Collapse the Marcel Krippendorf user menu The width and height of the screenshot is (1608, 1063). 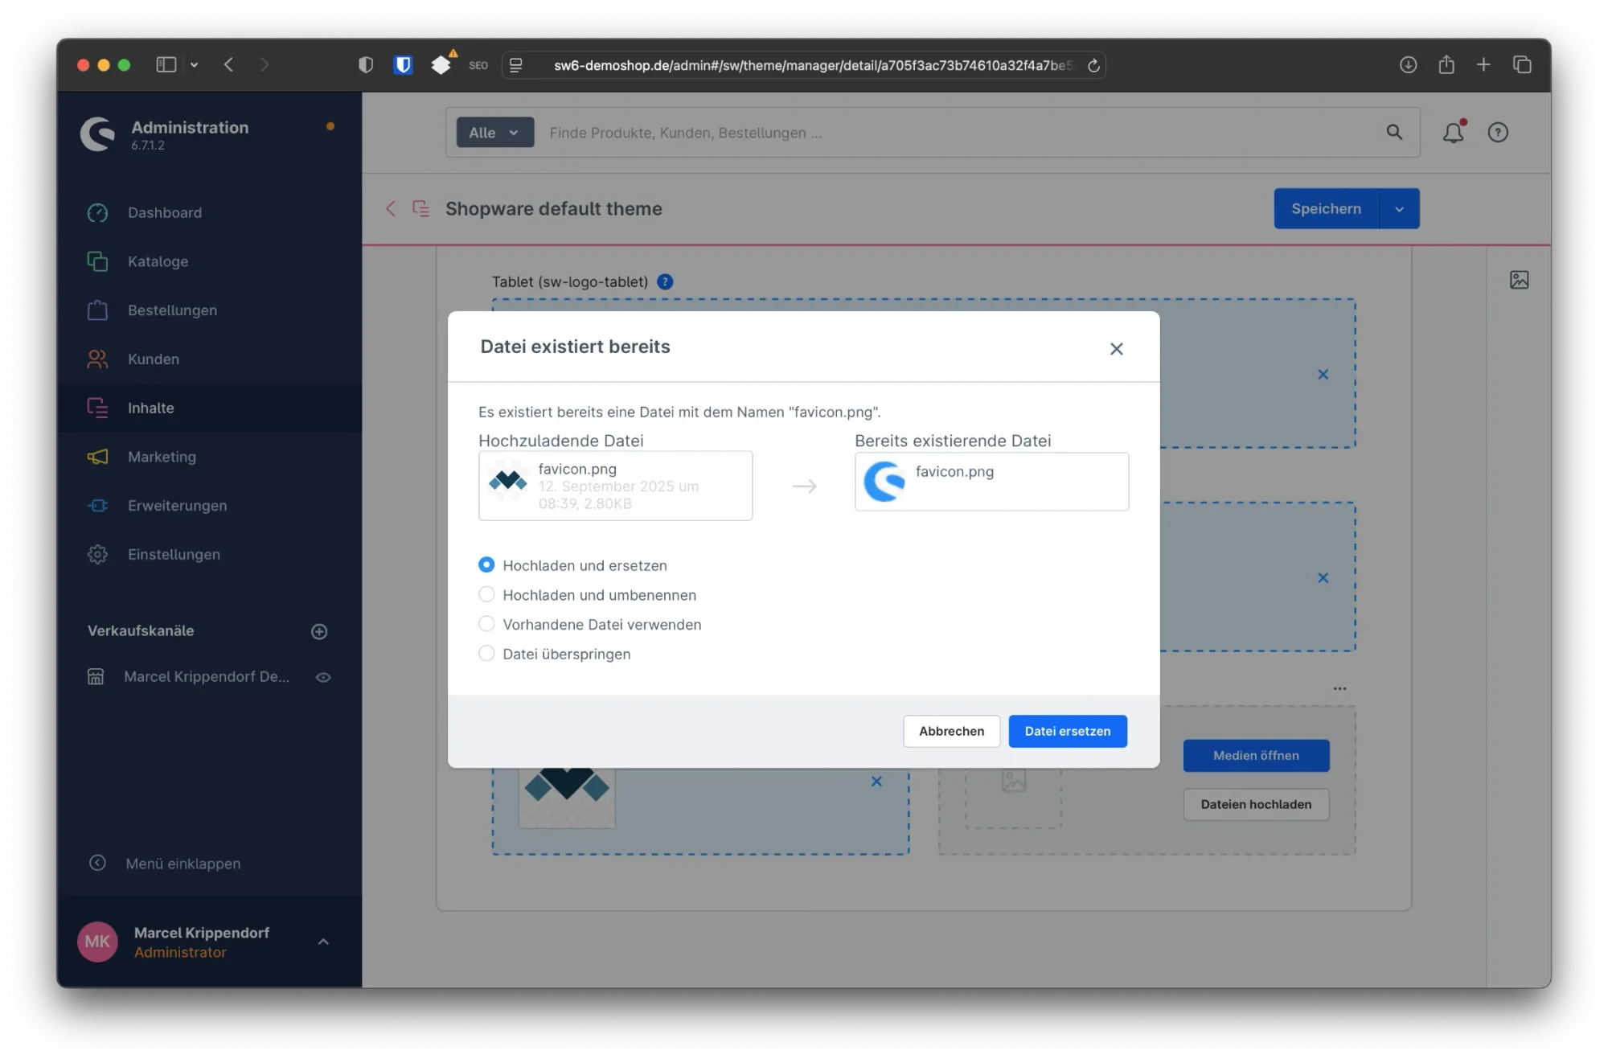point(323,942)
